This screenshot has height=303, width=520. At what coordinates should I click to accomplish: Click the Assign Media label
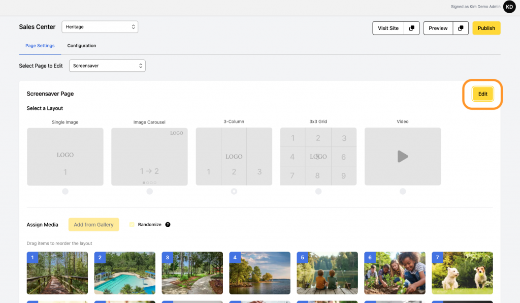coord(43,225)
